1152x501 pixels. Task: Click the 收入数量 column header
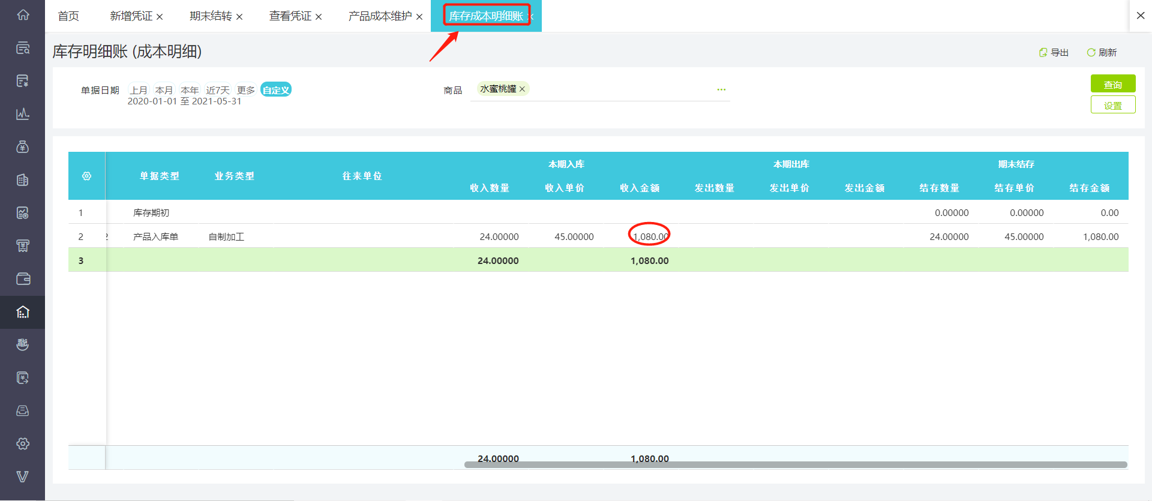(490, 188)
